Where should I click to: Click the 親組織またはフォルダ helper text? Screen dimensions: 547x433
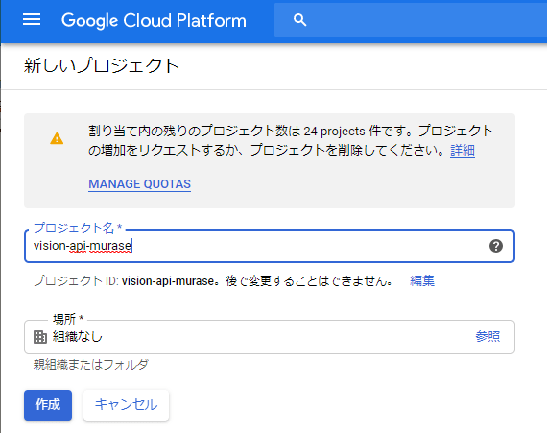[91, 365]
